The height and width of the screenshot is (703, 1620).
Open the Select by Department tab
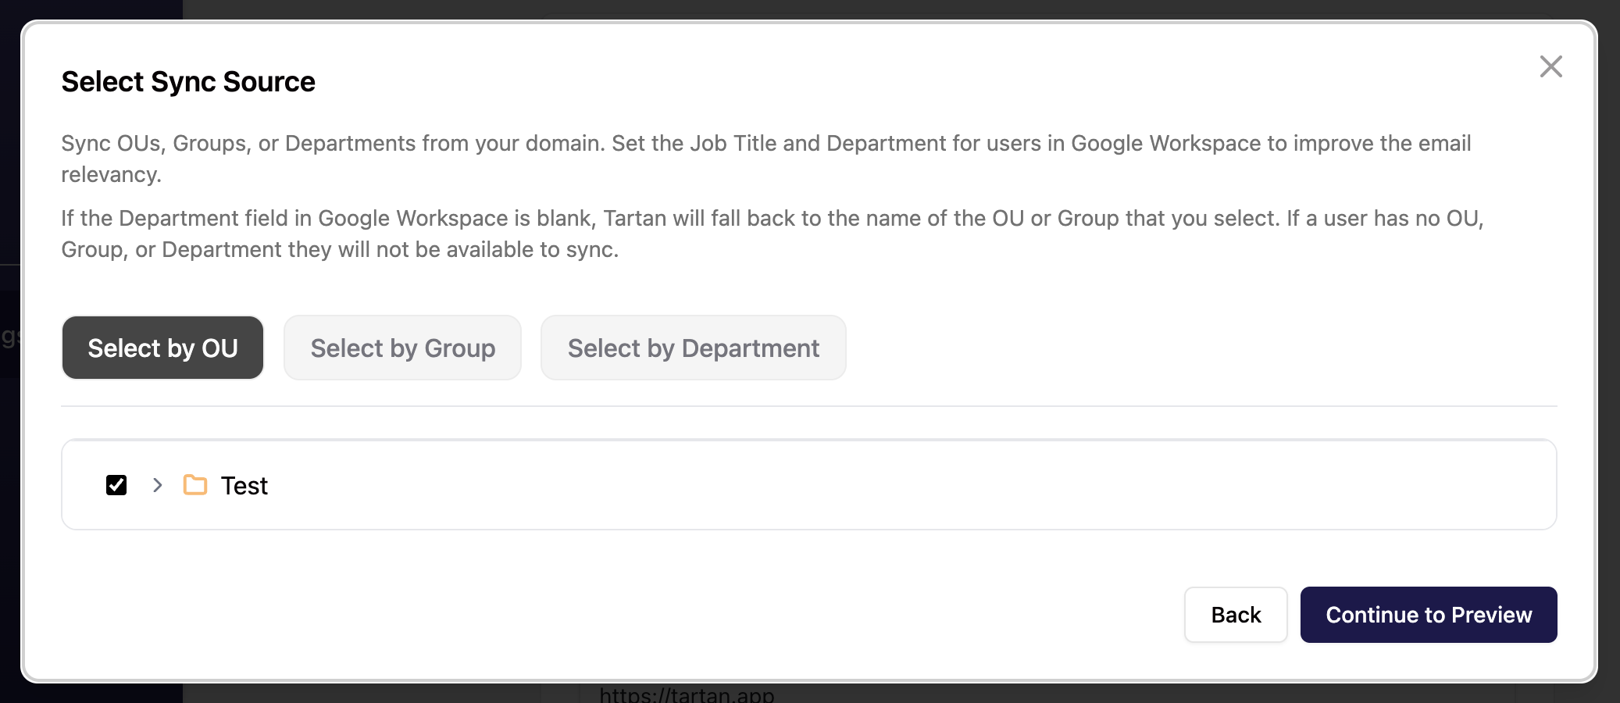[693, 348]
